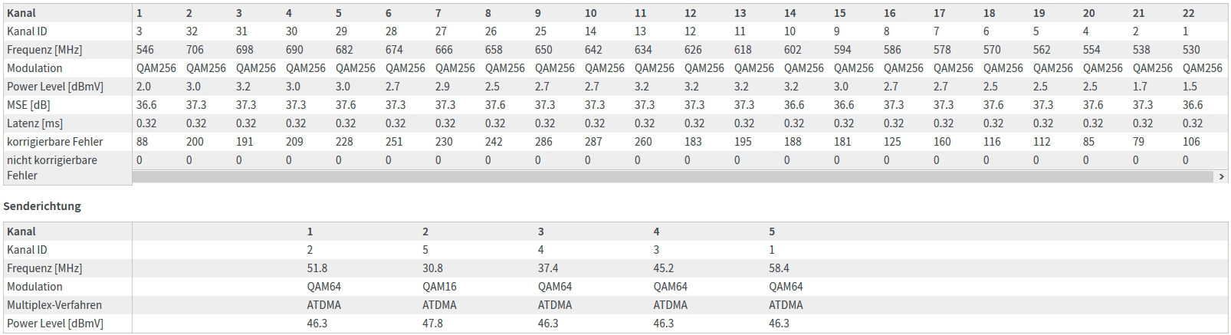1231x335 pixels.
Task: Click the 706 MHz frequency value
Action: (x=195, y=50)
